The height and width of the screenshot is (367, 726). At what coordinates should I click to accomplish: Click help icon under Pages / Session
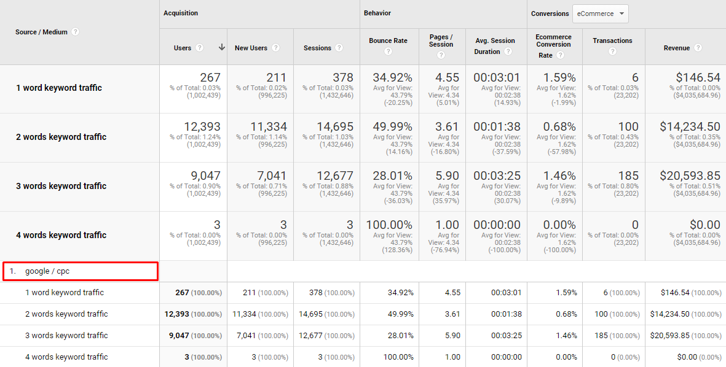click(441, 55)
